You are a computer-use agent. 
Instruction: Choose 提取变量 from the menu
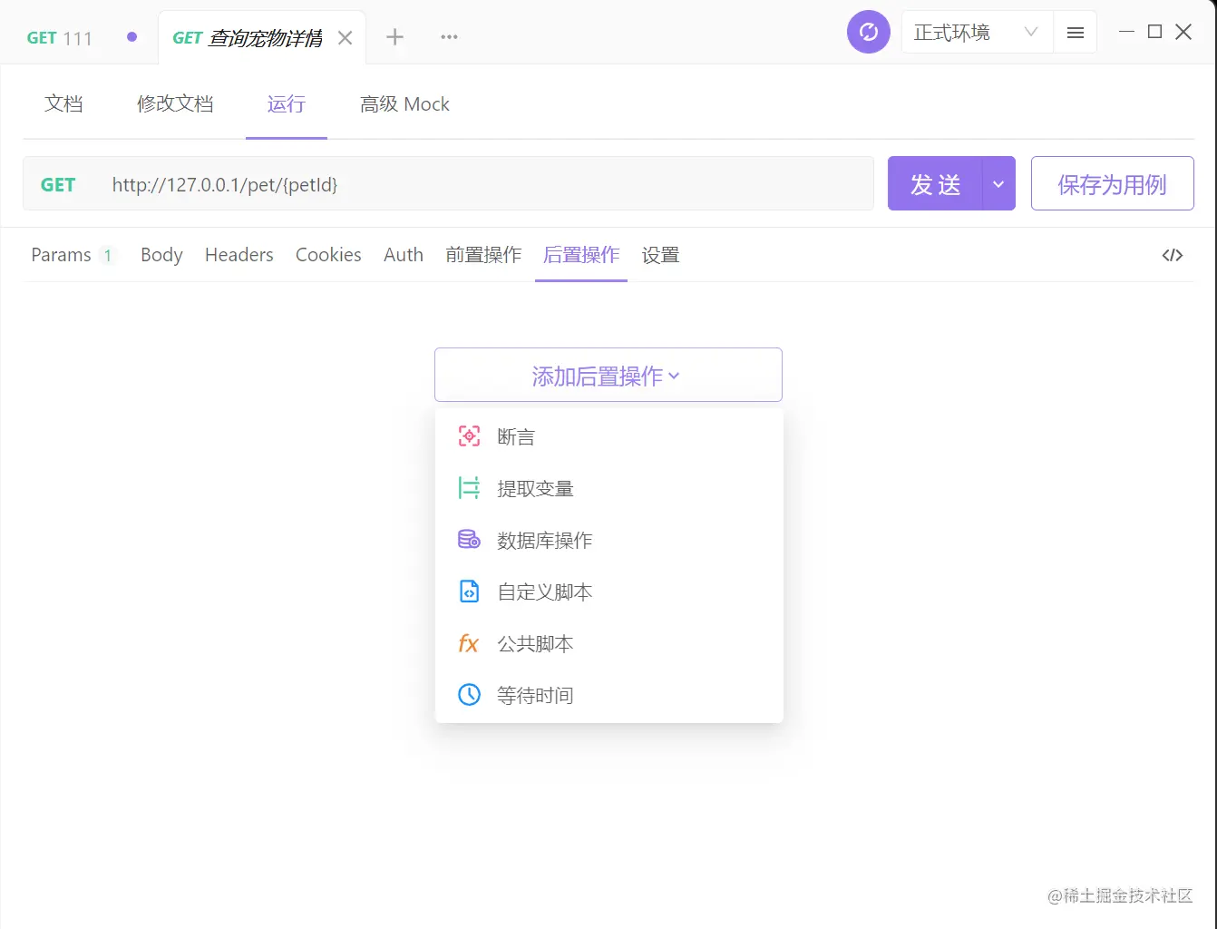(x=609, y=488)
